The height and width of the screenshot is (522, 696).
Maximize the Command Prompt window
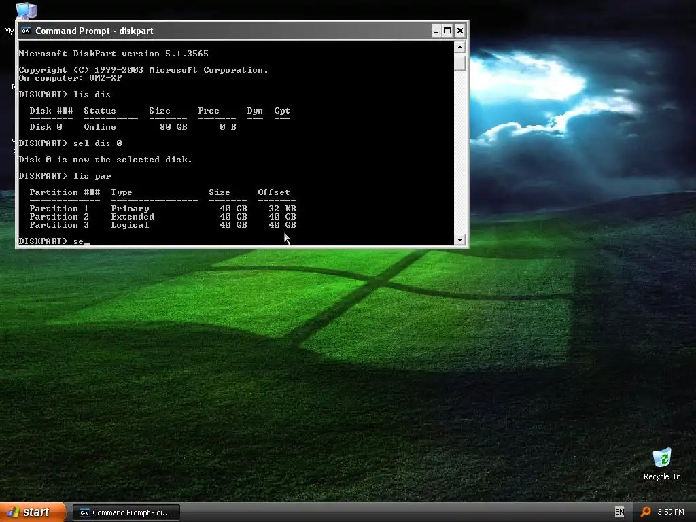point(447,31)
